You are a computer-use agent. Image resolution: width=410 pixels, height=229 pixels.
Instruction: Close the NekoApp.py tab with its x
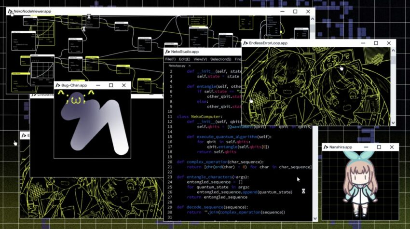pyautogui.click(x=190, y=66)
